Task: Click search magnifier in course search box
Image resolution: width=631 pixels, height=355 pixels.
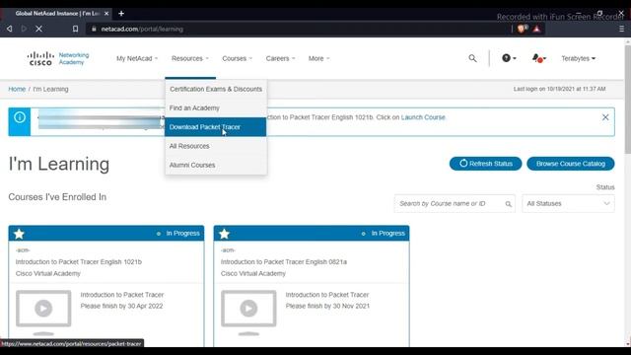Action: pos(509,204)
